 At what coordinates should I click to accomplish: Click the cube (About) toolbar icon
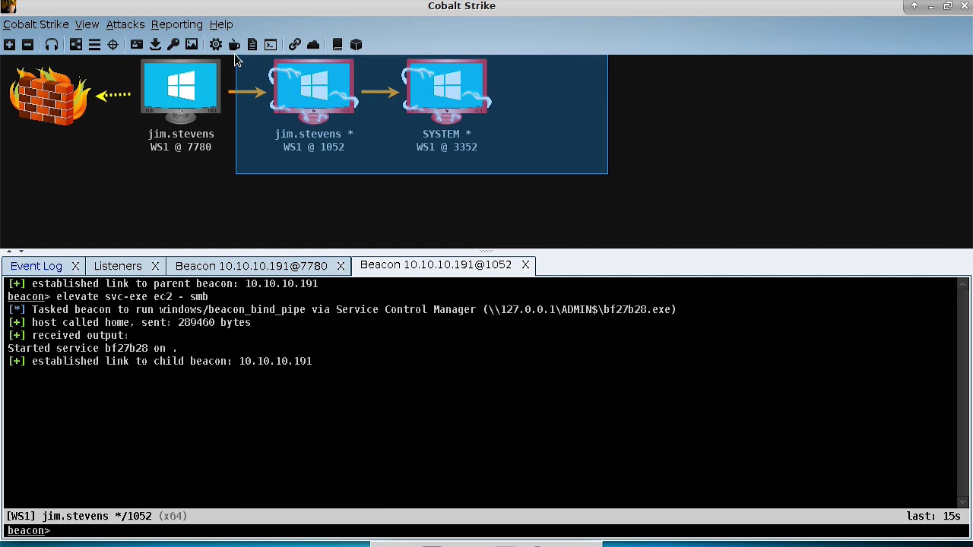click(x=356, y=45)
